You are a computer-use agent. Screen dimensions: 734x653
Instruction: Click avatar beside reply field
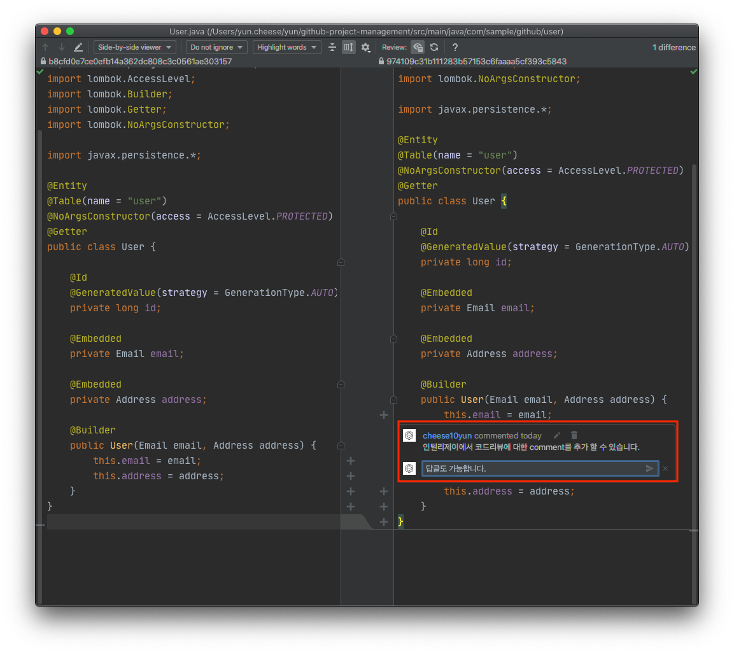point(409,468)
